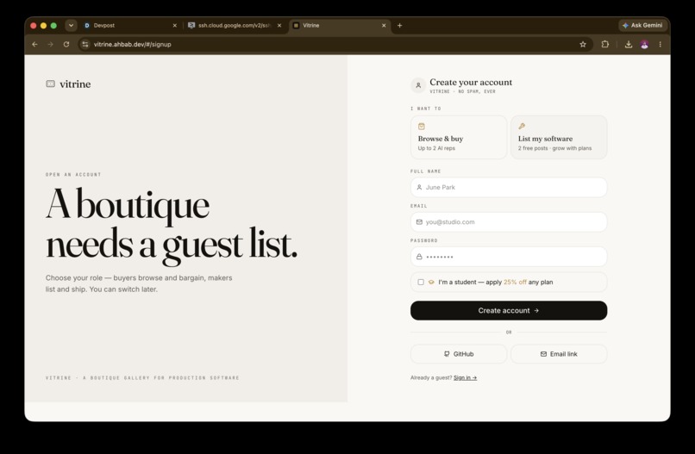Image resolution: width=695 pixels, height=454 pixels.
Task: Click the 'Create your account' heading
Action: coord(471,83)
